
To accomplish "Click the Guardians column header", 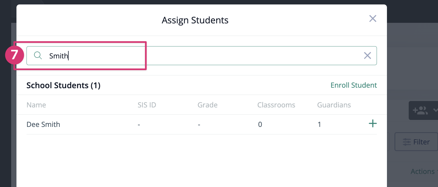I will pos(334,105).
